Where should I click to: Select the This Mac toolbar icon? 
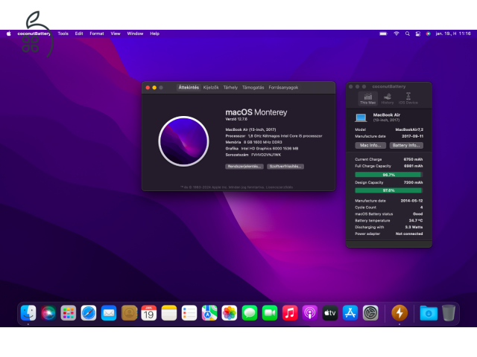coord(367,98)
